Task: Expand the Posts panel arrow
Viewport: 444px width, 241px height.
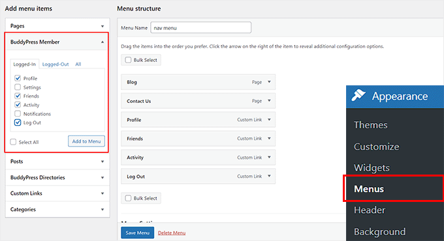Action: pyautogui.click(x=103, y=162)
